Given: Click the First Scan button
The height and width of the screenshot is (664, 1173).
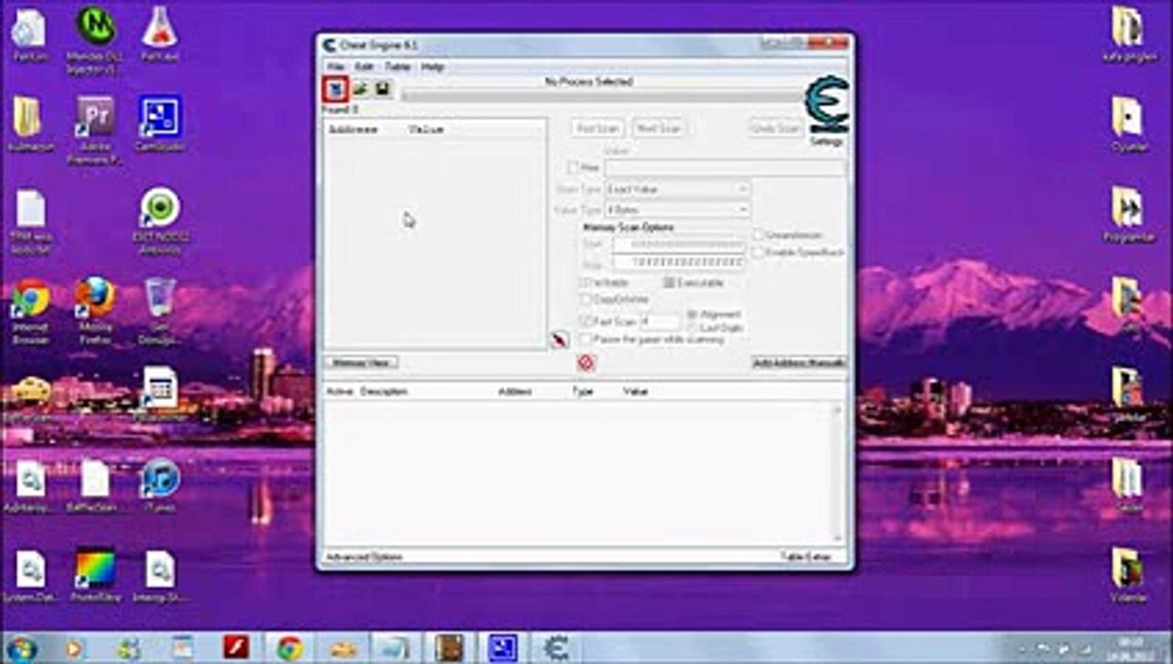Looking at the screenshot, I should tap(598, 128).
